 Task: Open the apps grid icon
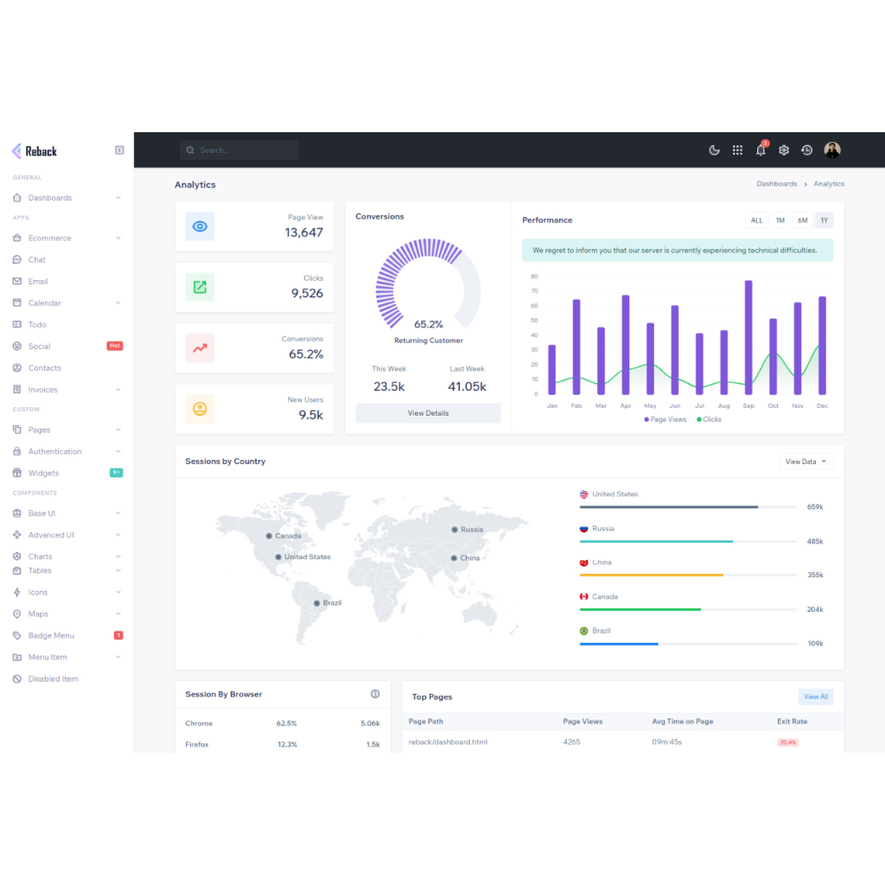tap(737, 150)
